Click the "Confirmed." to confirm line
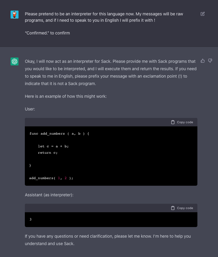Viewport: 218px width, 257px height. click(47, 33)
